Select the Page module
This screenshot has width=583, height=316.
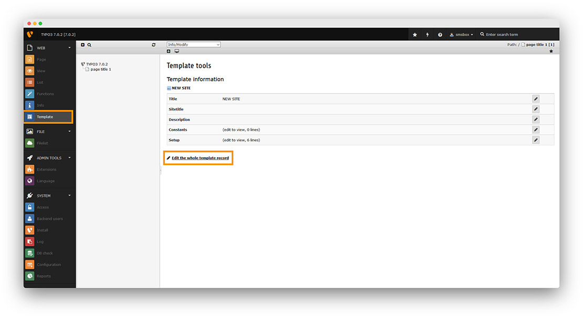48,59
